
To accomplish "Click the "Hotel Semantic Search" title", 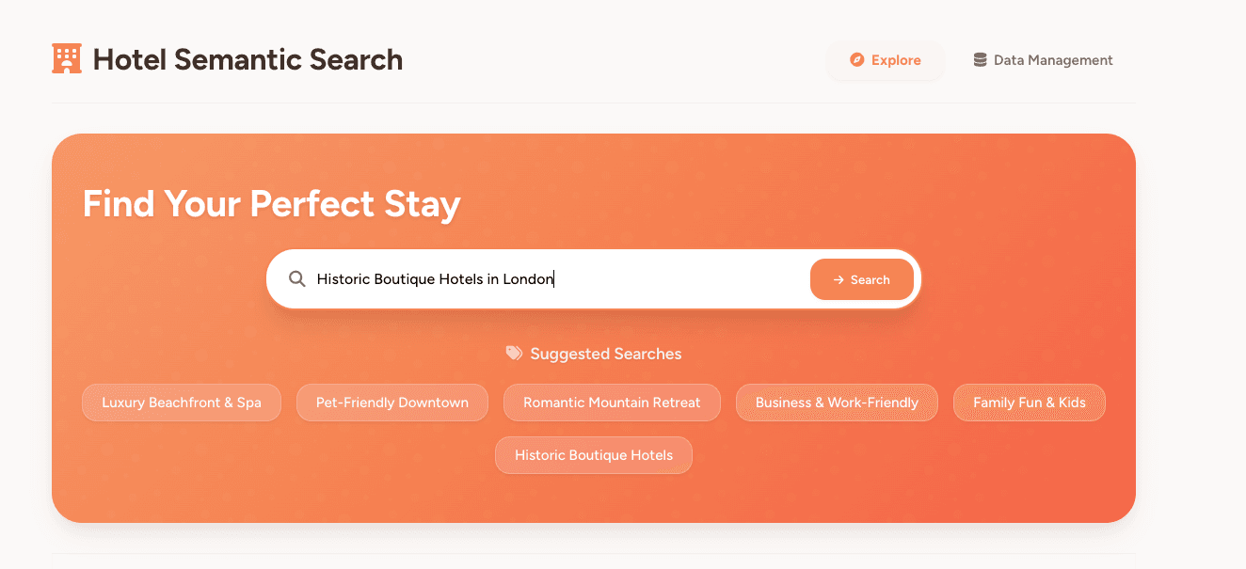I will (x=248, y=58).
